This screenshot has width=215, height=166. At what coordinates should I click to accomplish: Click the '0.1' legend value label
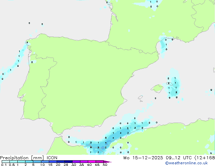pos(4,165)
